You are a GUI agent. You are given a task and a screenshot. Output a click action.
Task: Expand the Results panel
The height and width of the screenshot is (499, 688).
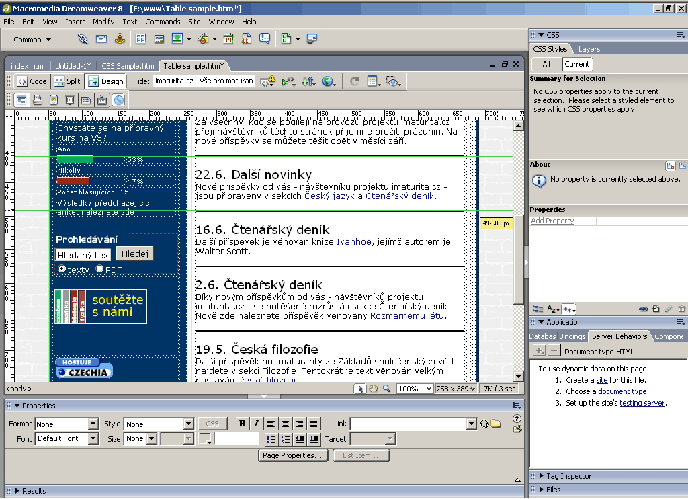tap(17, 491)
